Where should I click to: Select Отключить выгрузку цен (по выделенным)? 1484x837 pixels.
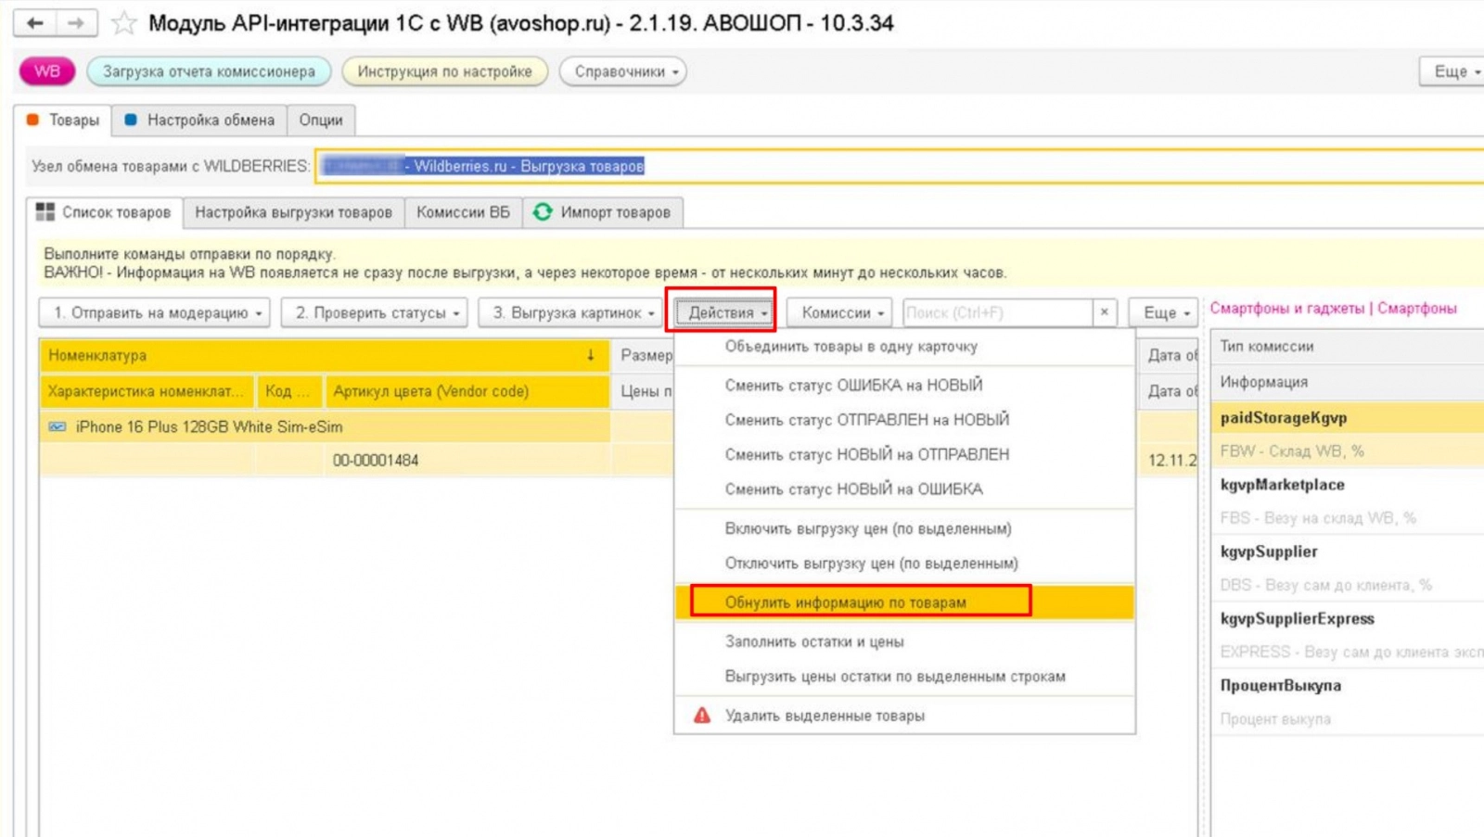click(905, 563)
